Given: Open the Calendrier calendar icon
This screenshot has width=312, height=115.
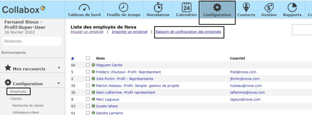Looking at the screenshot, I should [x=186, y=7].
